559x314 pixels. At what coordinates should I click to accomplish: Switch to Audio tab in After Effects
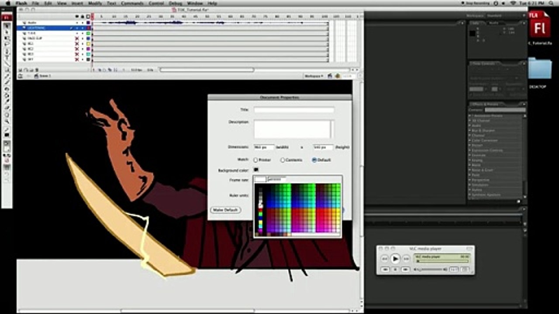pos(493,23)
